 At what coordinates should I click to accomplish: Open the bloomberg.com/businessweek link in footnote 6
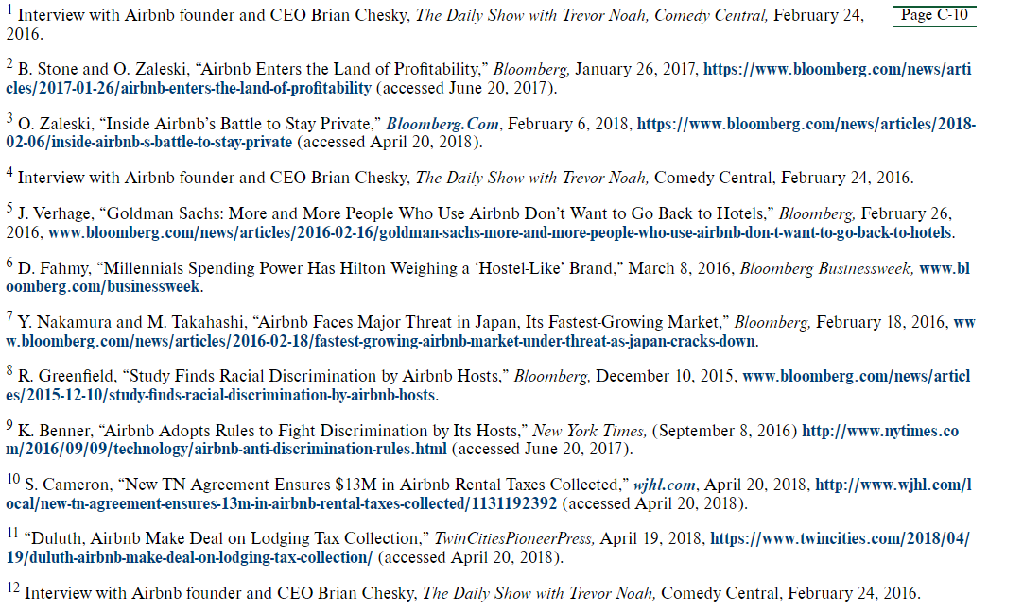click(103, 286)
